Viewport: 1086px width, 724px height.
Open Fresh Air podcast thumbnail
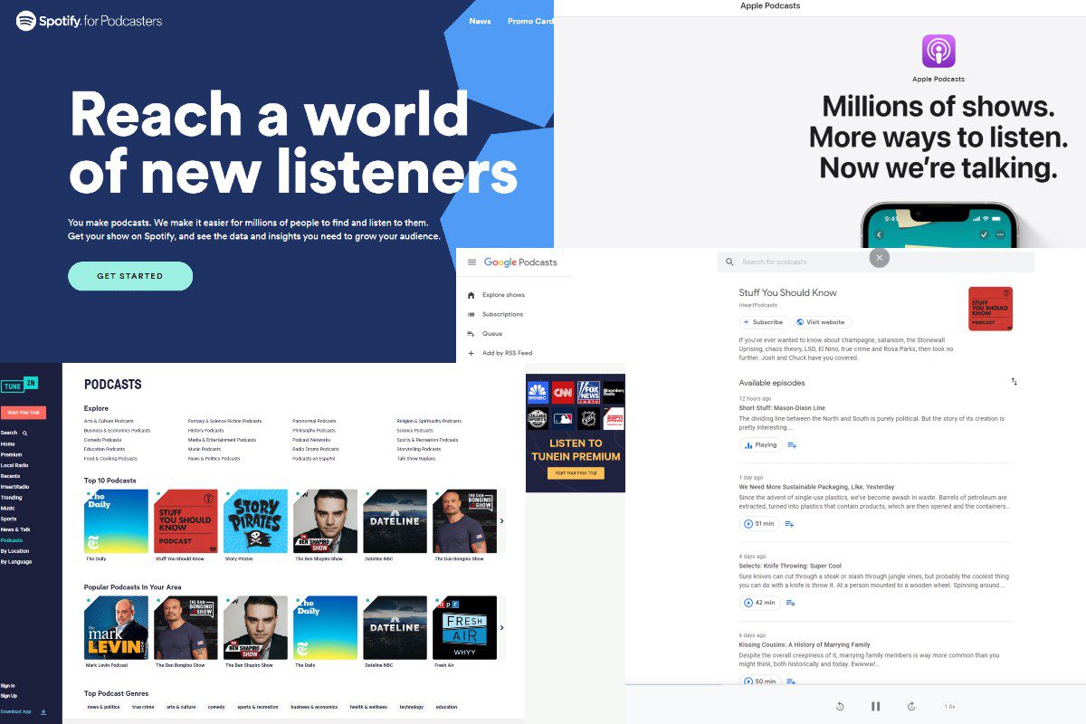coord(465,627)
